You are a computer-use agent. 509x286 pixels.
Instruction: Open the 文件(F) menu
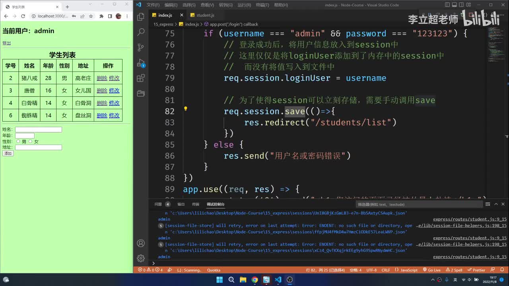pyautogui.click(x=153, y=5)
